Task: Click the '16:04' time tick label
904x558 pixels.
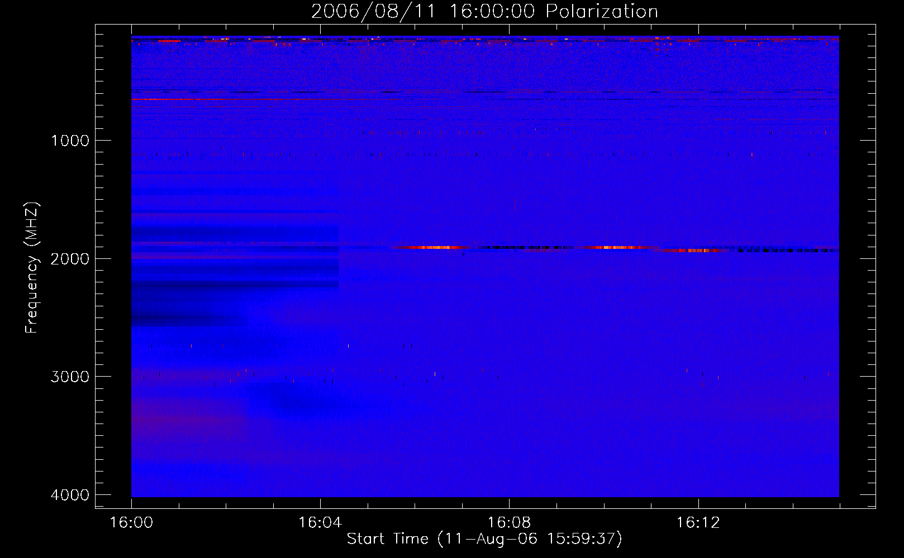Action: pos(320,523)
